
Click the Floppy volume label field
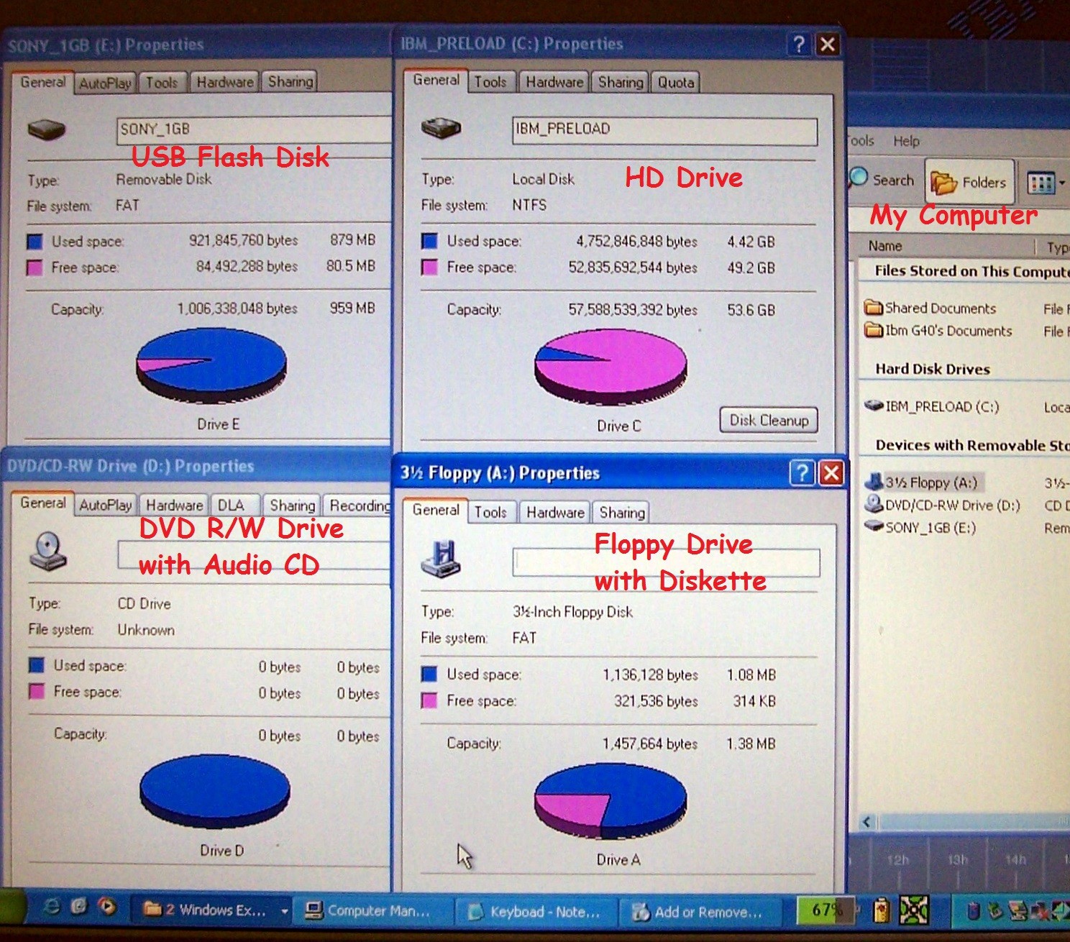tap(666, 562)
